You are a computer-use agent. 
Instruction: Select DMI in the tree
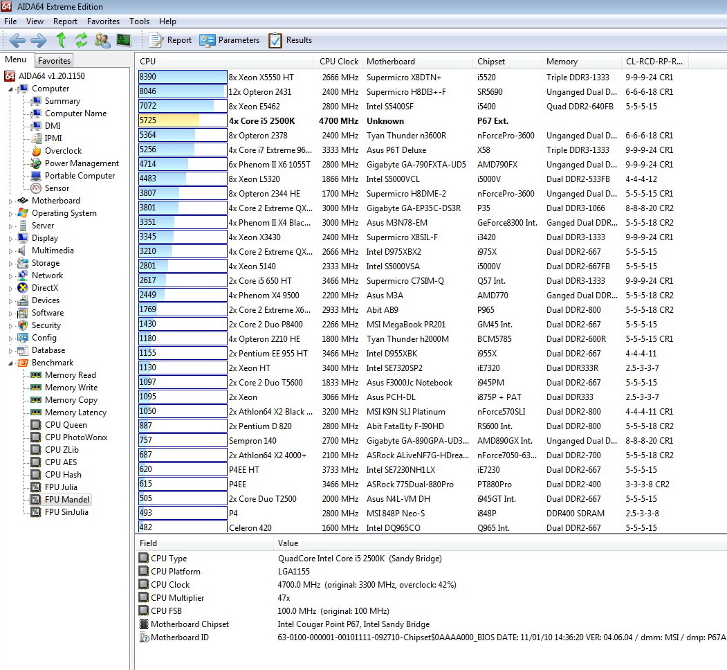[53, 126]
